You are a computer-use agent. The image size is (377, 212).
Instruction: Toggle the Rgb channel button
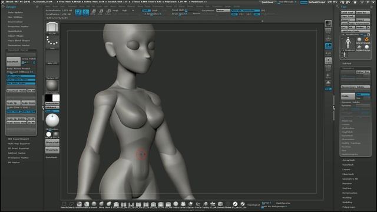click(x=124, y=11)
